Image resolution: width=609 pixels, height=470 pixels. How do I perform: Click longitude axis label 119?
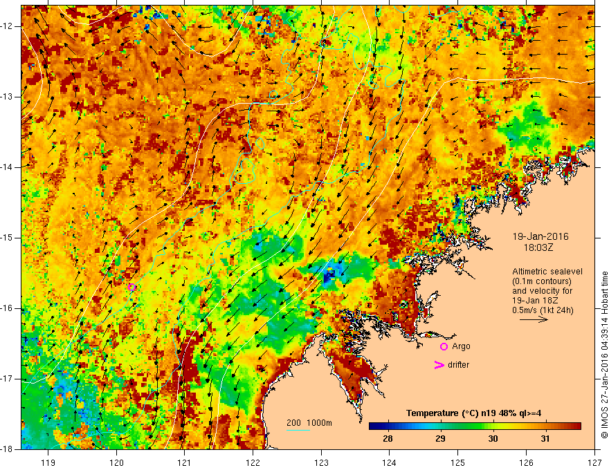pyautogui.click(x=48, y=462)
